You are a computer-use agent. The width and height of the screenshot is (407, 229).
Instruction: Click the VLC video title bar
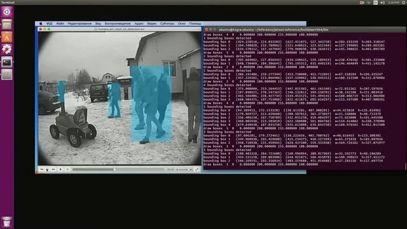point(120,29)
